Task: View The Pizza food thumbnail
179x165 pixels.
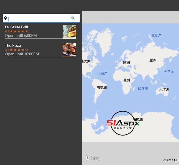Action: pos(69,50)
